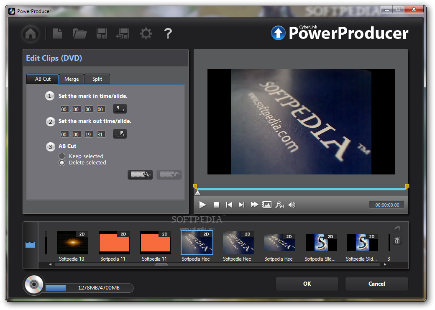This screenshot has width=435, height=310.
Task: Confirm with the OK button
Action: coord(307,284)
